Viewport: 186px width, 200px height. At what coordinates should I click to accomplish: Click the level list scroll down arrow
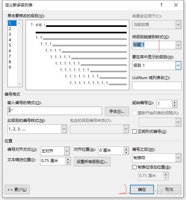point(19,84)
